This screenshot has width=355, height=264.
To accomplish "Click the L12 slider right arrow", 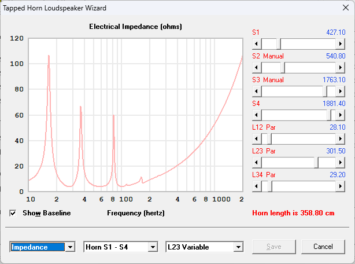I will tap(341, 139).
